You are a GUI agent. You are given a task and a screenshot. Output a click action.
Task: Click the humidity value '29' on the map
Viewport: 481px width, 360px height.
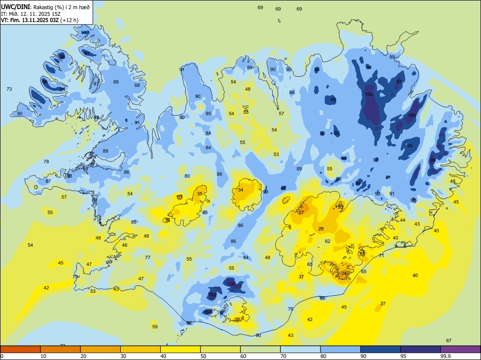(321, 228)
